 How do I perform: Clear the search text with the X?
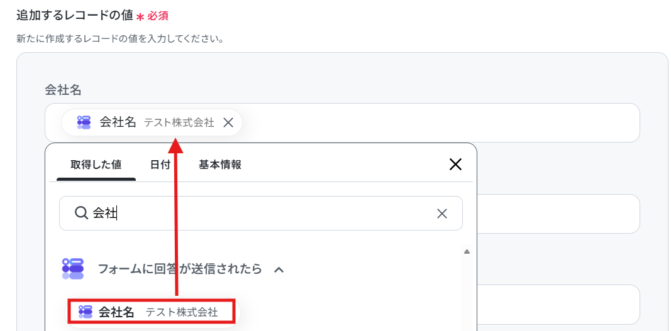pyautogui.click(x=441, y=214)
